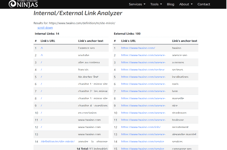Open the external URL for a propos

(143, 63)
